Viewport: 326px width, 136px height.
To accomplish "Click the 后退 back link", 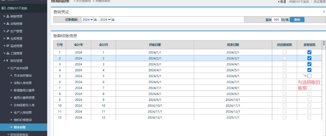I will click(282, 2).
